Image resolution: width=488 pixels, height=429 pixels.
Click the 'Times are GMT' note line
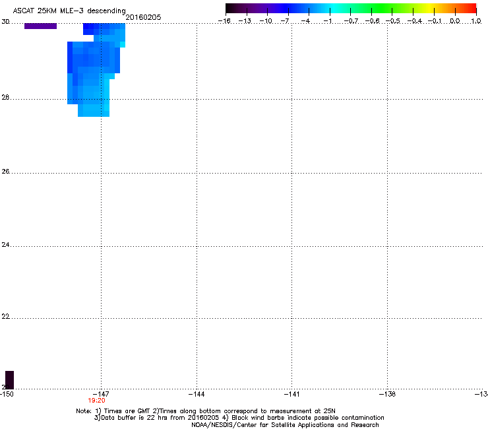pos(205,411)
